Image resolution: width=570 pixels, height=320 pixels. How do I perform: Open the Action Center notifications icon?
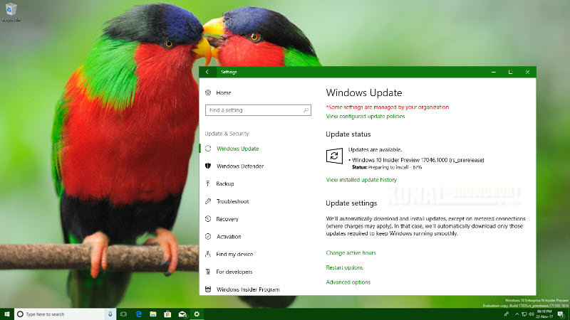tap(561, 314)
